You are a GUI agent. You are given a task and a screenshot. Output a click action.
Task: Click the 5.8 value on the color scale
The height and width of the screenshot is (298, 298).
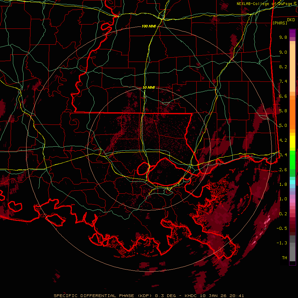(283, 111)
